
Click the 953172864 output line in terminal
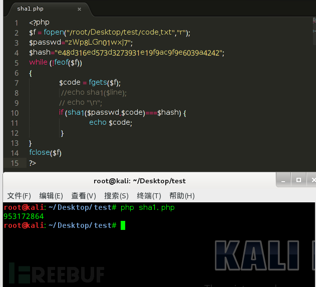[x=24, y=216]
